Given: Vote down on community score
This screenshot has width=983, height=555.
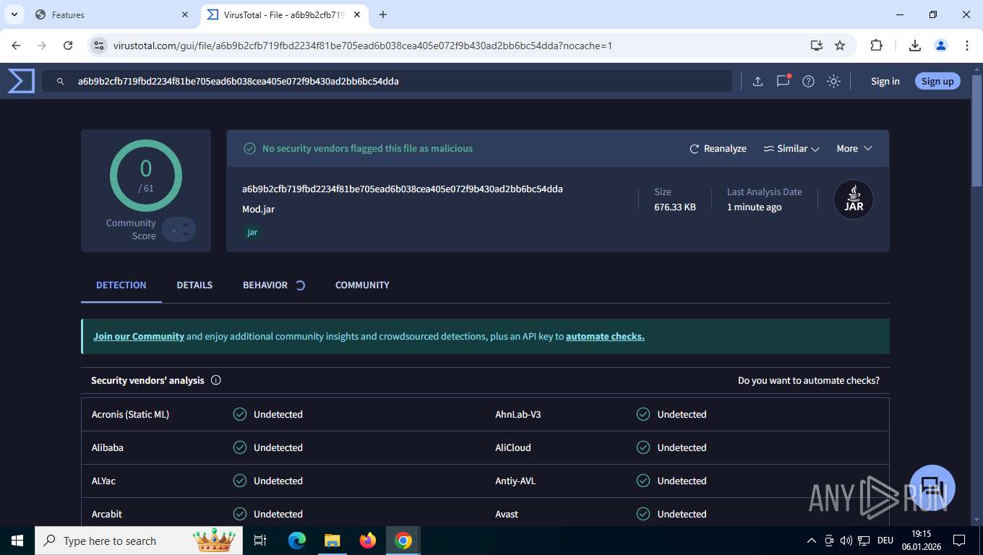Looking at the screenshot, I should point(186,234).
